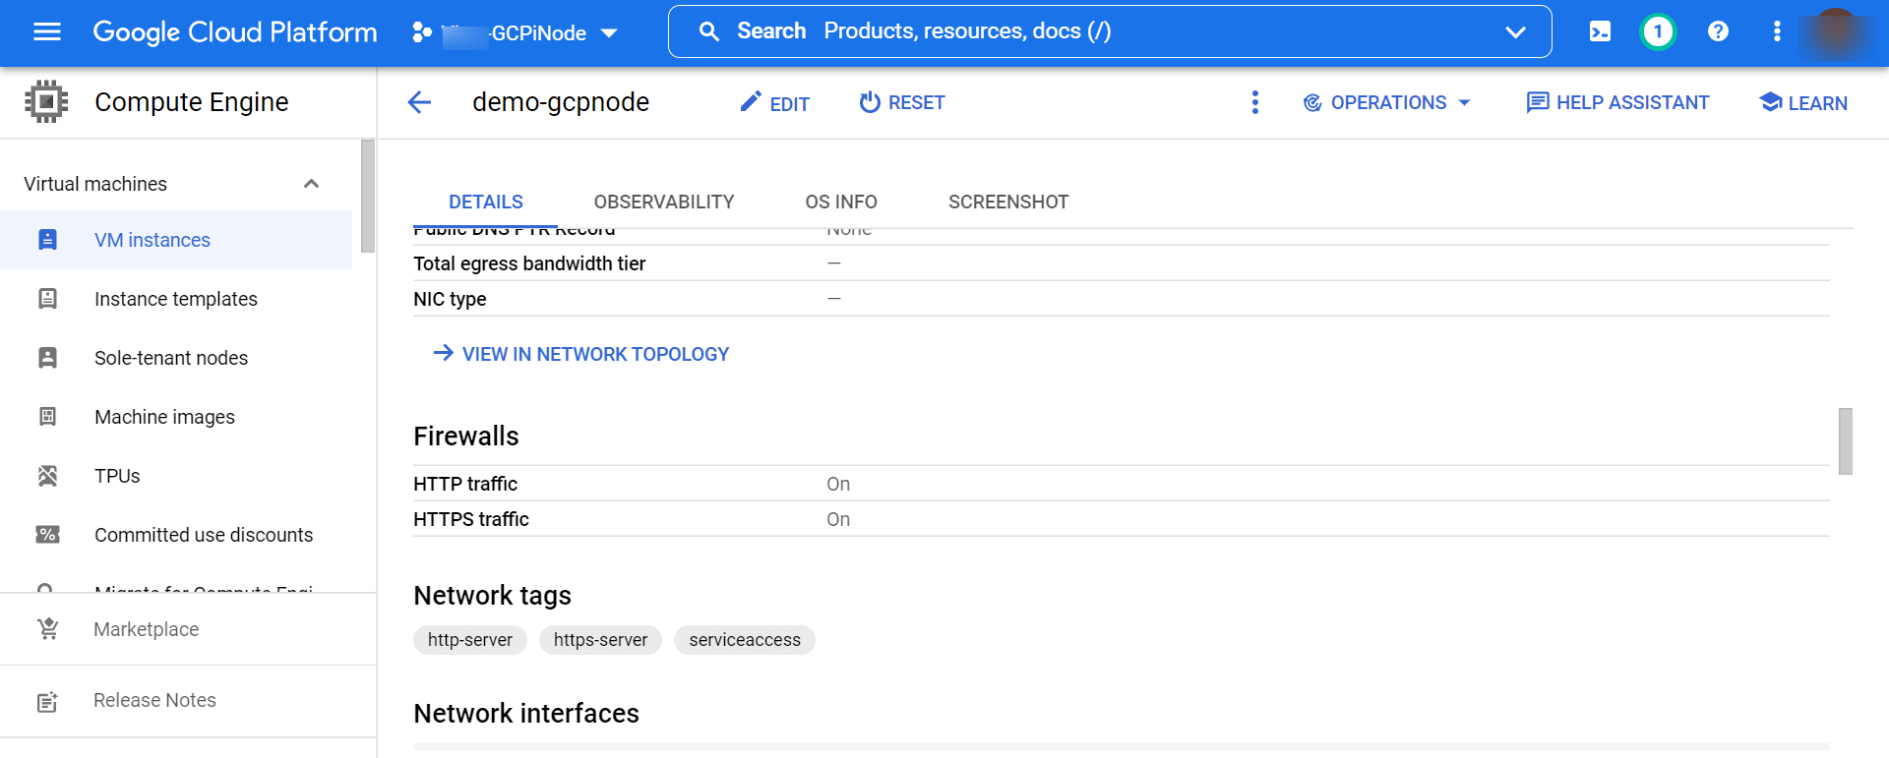This screenshot has height=758, width=1889.
Task: Click the search magnifier icon
Action: coord(708,31)
